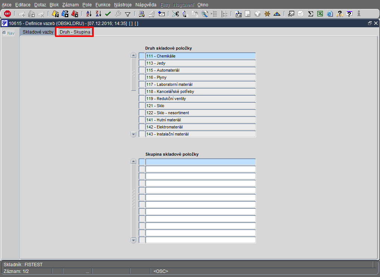Click the chart with glasses icon
Screen dimensions: 380x277
pos(291,14)
